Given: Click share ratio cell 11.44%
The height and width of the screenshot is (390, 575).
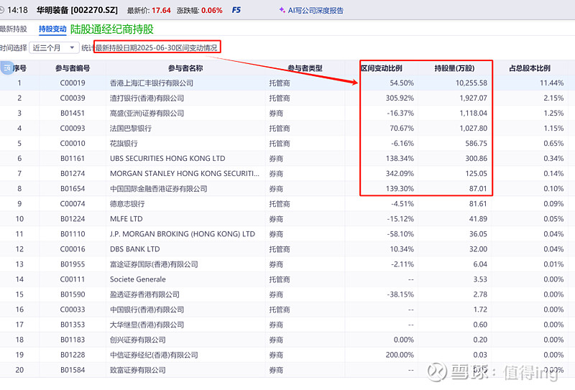Looking at the screenshot, I should pos(551,83).
